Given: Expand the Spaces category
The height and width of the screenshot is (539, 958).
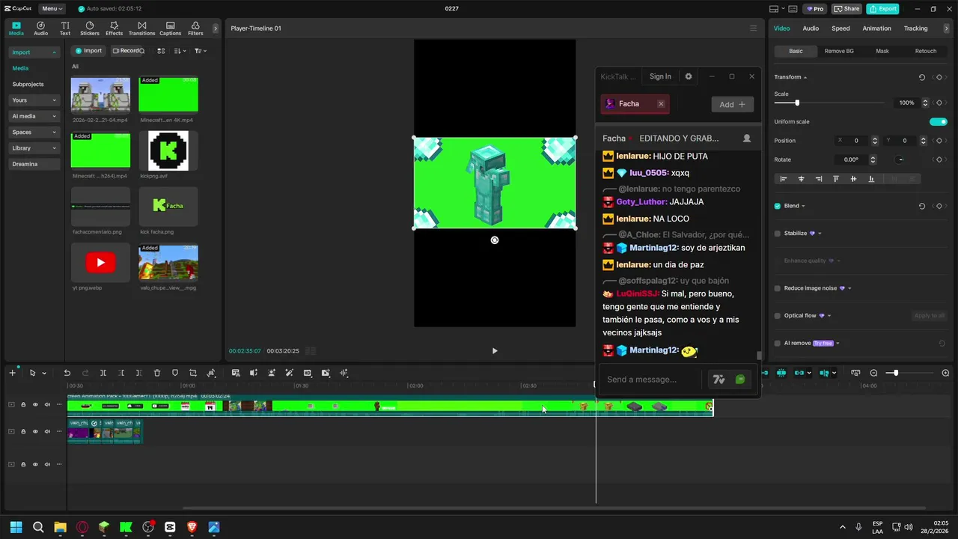Looking at the screenshot, I should 34,132.
